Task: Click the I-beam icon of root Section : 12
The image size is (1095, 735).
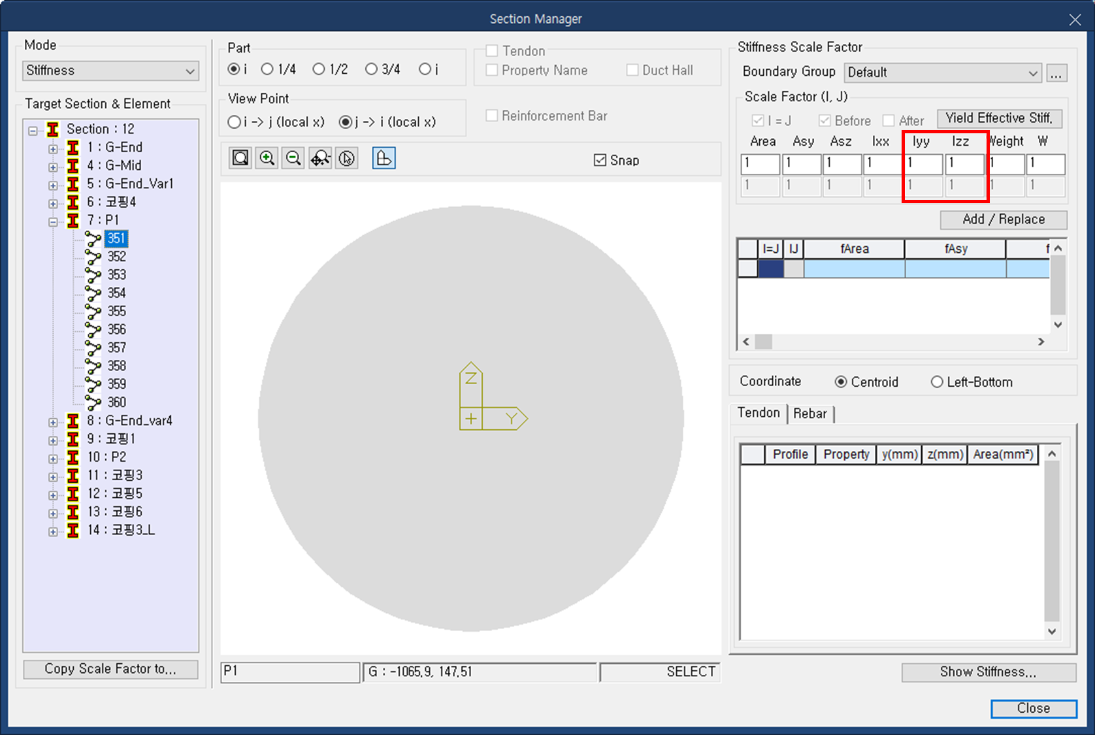Action: pyautogui.click(x=53, y=129)
